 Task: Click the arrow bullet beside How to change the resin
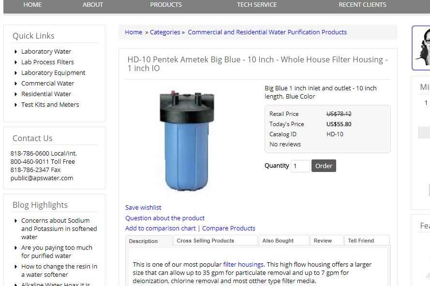[x=15, y=267]
